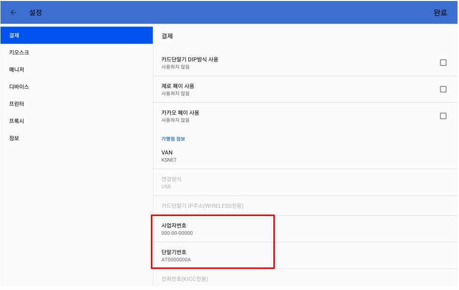Click the 설정 title in header

pos(35,12)
